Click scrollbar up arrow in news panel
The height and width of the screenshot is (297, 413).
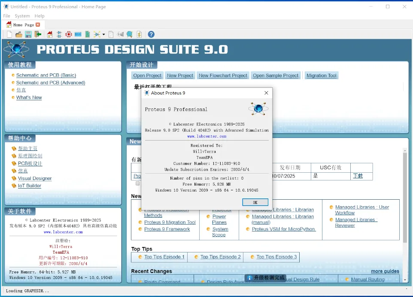point(405,150)
